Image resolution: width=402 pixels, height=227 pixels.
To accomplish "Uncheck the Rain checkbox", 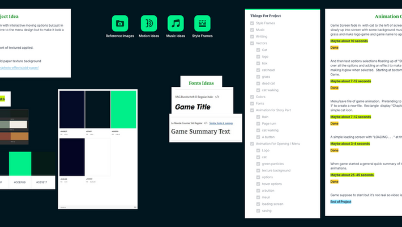I will (x=258, y=117).
